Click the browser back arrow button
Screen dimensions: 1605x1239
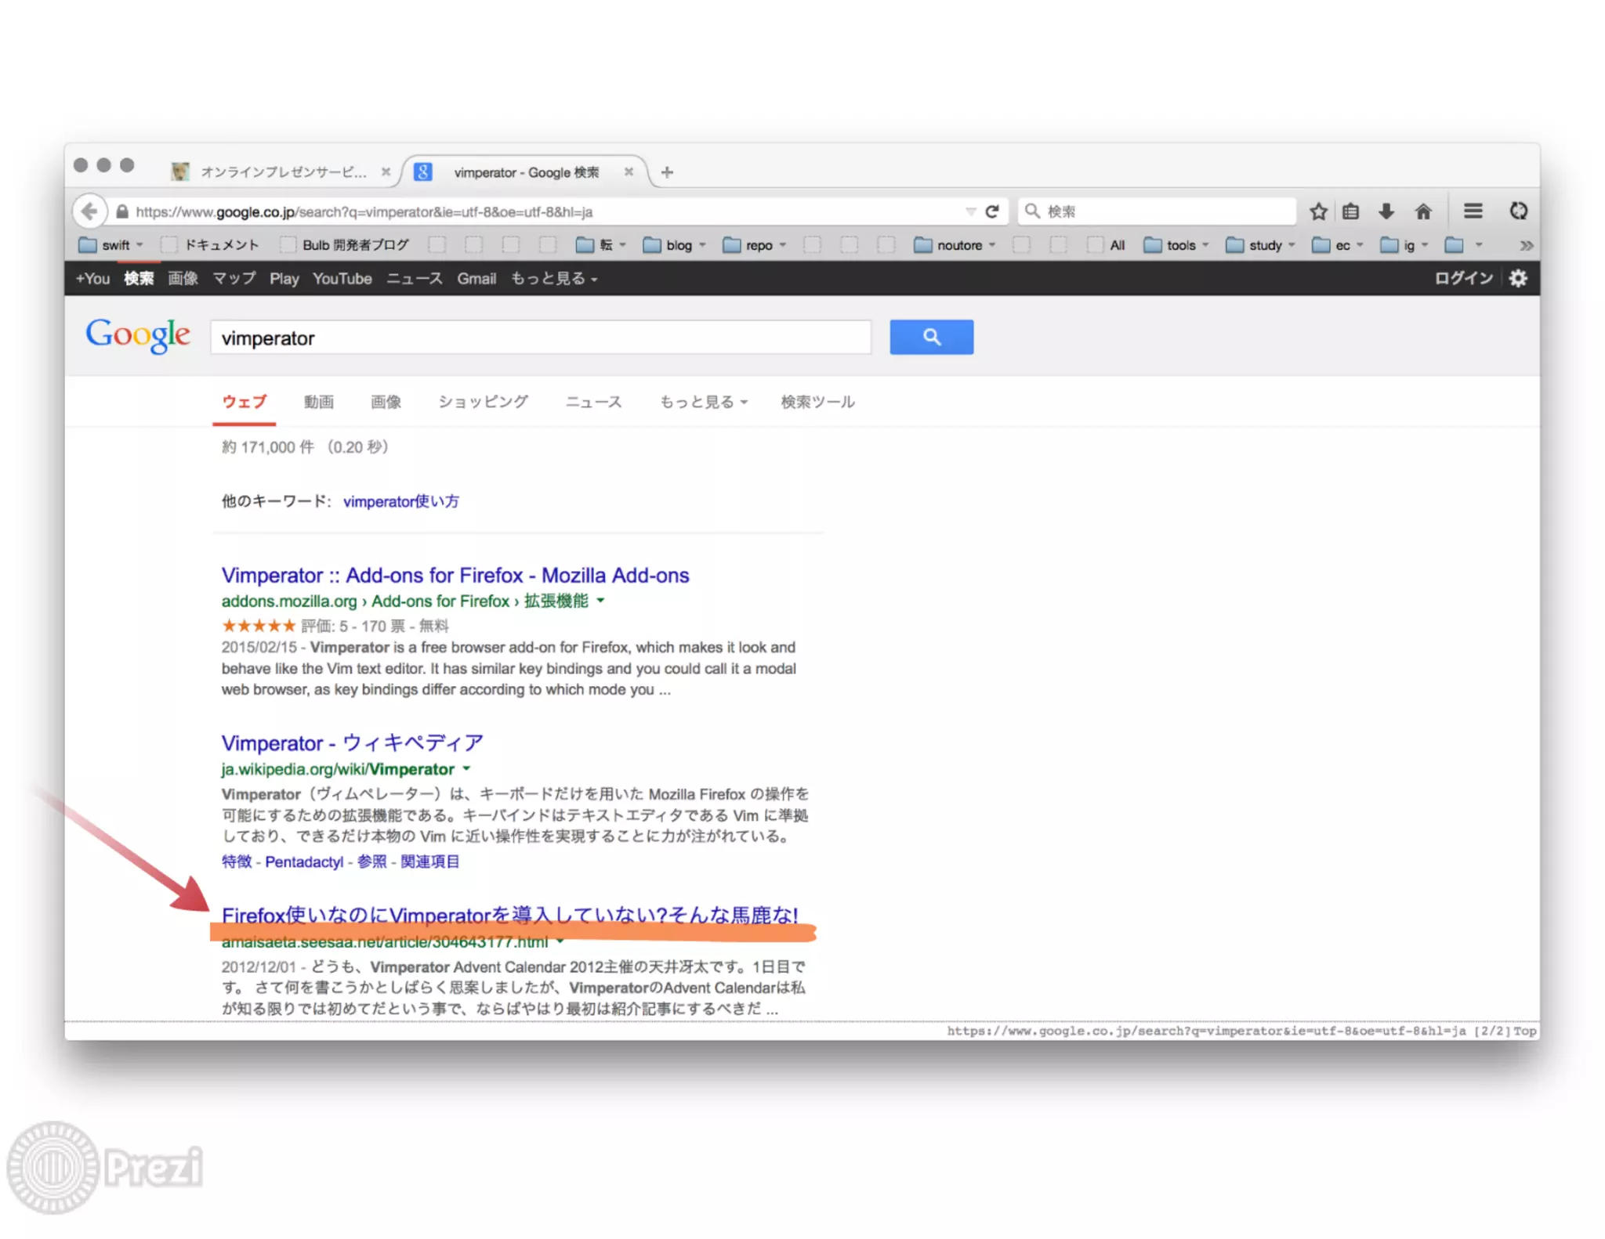(89, 211)
